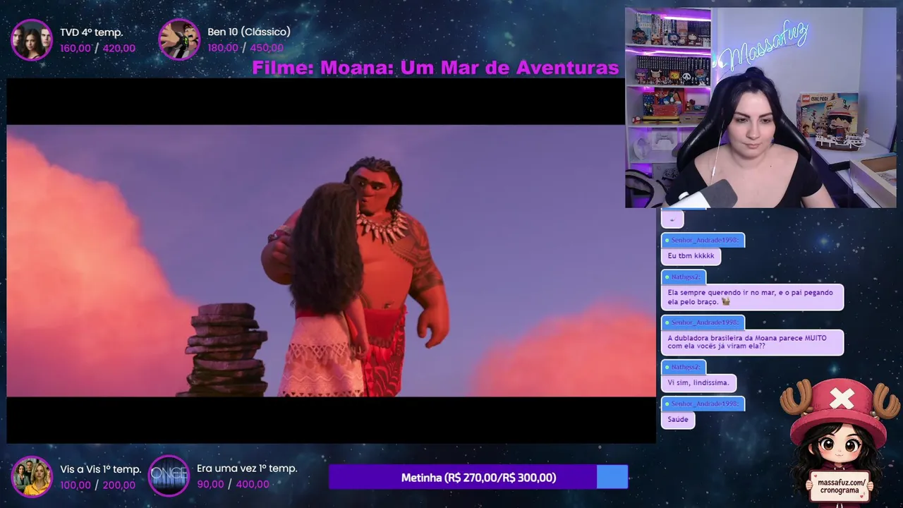Click the 'TVD 4º temp.' label
Screen dimensions: 903x508
point(92,32)
